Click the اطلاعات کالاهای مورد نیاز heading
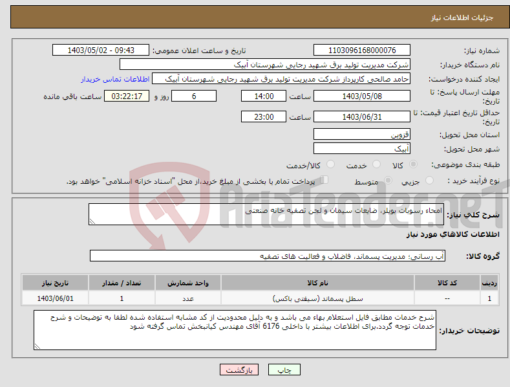Image resolution: width=510 pixels, height=387 pixels. [452, 234]
